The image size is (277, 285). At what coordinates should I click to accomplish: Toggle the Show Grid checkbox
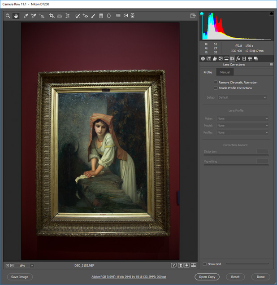coord(205,264)
